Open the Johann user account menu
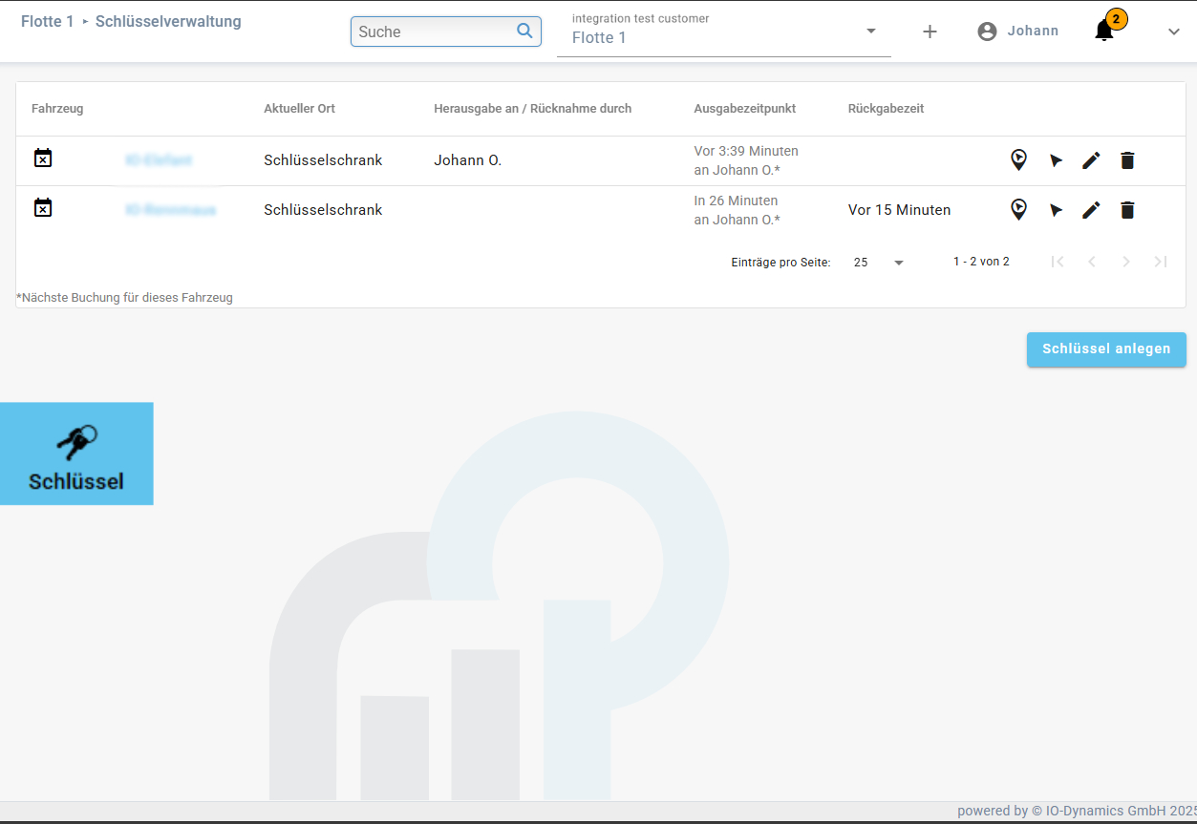Image resolution: width=1197 pixels, height=824 pixels. click(x=1018, y=32)
